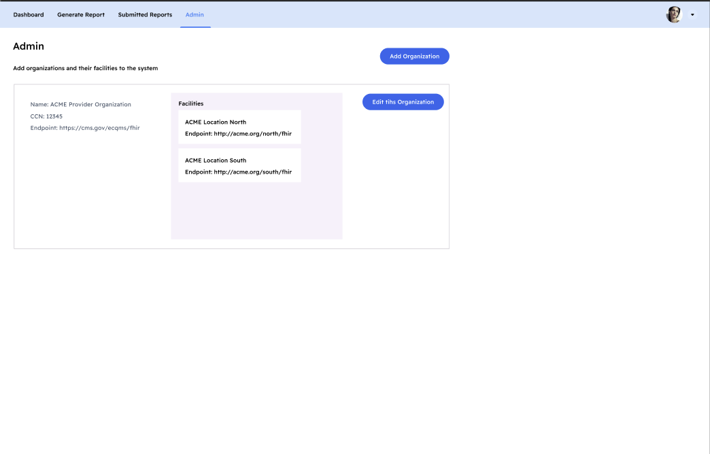Click the Edit this Organization button

point(403,101)
